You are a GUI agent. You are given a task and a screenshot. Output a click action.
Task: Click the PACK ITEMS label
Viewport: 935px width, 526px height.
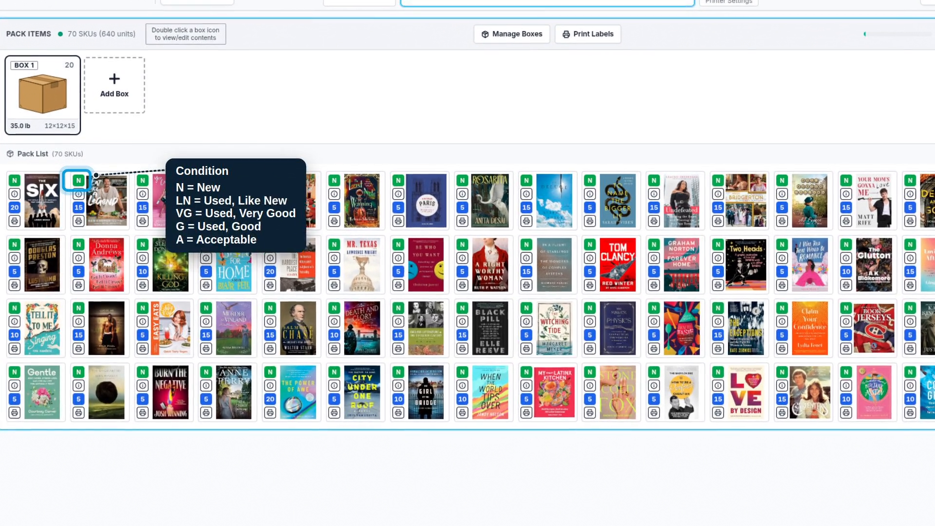tap(29, 34)
